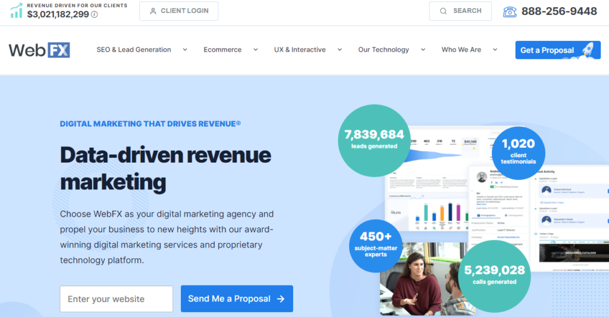The image size is (609, 317).
Task: Click the telephone icon beside phone number
Action: 510,12
